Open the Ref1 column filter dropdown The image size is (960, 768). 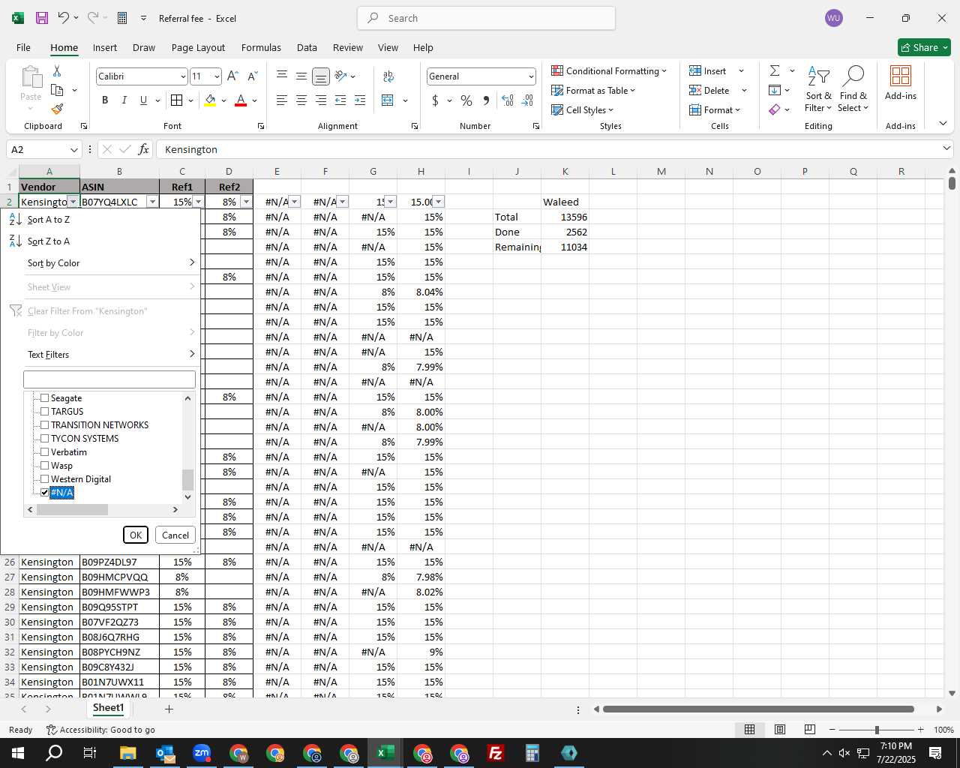point(198,202)
